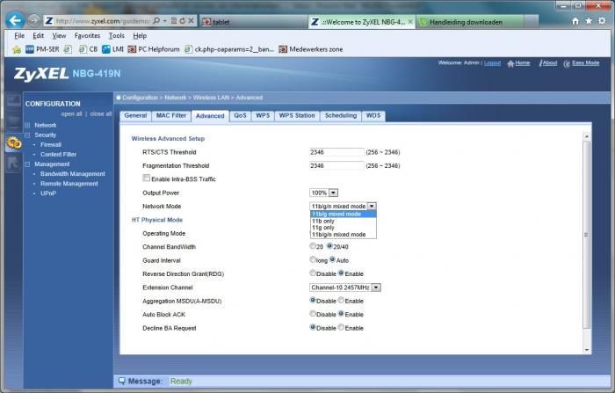Choose 11b/g/n mixed mode list option
Screen dimensions: 615x393
pyautogui.click(x=344, y=235)
